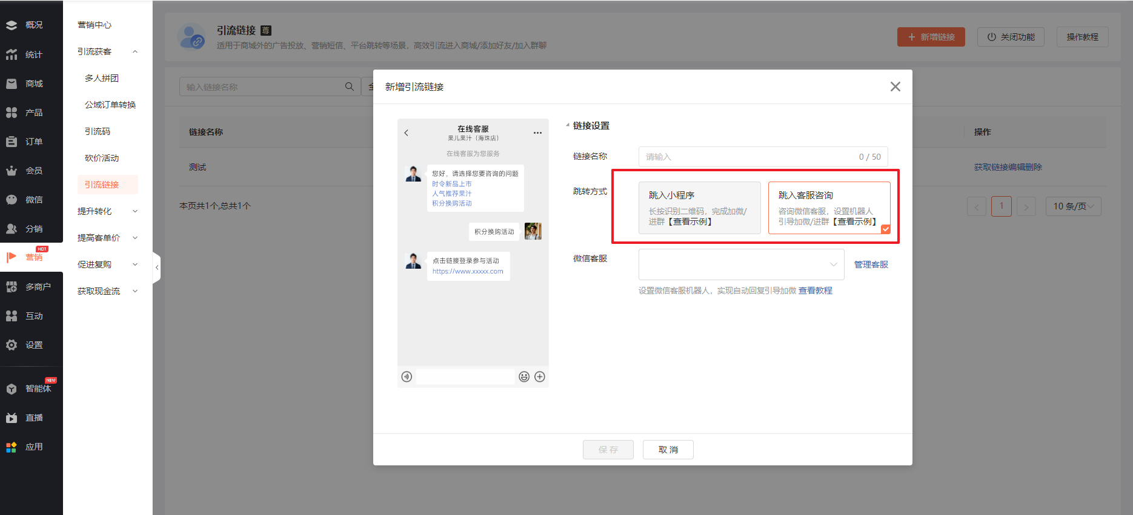Image resolution: width=1133 pixels, height=515 pixels.
Task: Click the 取消 button
Action: click(x=668, y=450)
